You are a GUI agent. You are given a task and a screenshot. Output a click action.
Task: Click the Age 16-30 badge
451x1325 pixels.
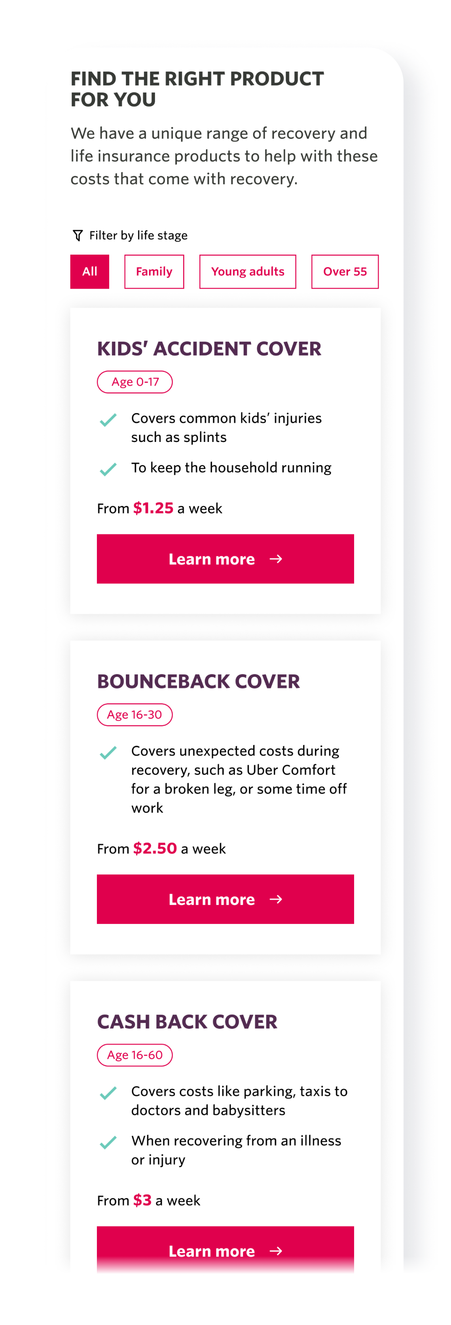click(135, 714)
